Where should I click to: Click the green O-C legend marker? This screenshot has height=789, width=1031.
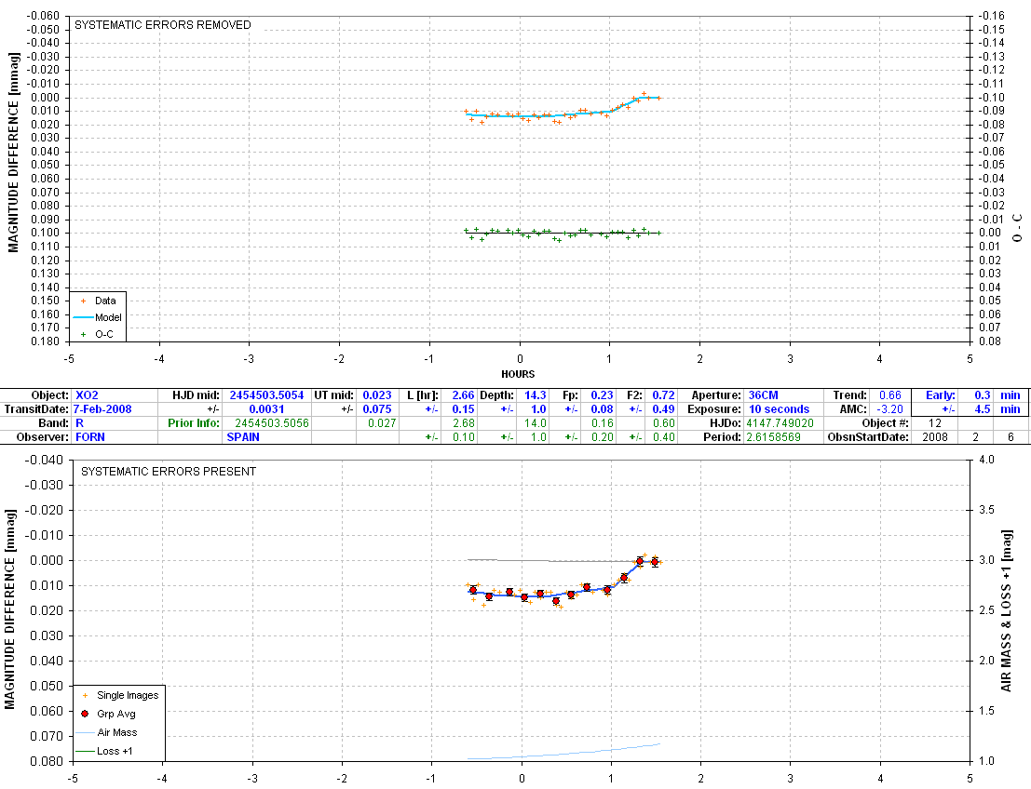click(83, 334)
